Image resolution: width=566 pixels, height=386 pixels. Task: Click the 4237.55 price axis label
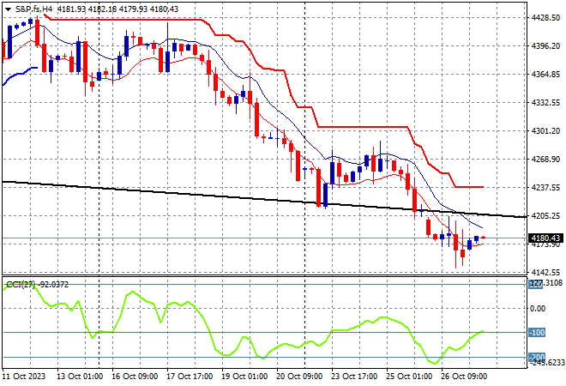point(545,187)
